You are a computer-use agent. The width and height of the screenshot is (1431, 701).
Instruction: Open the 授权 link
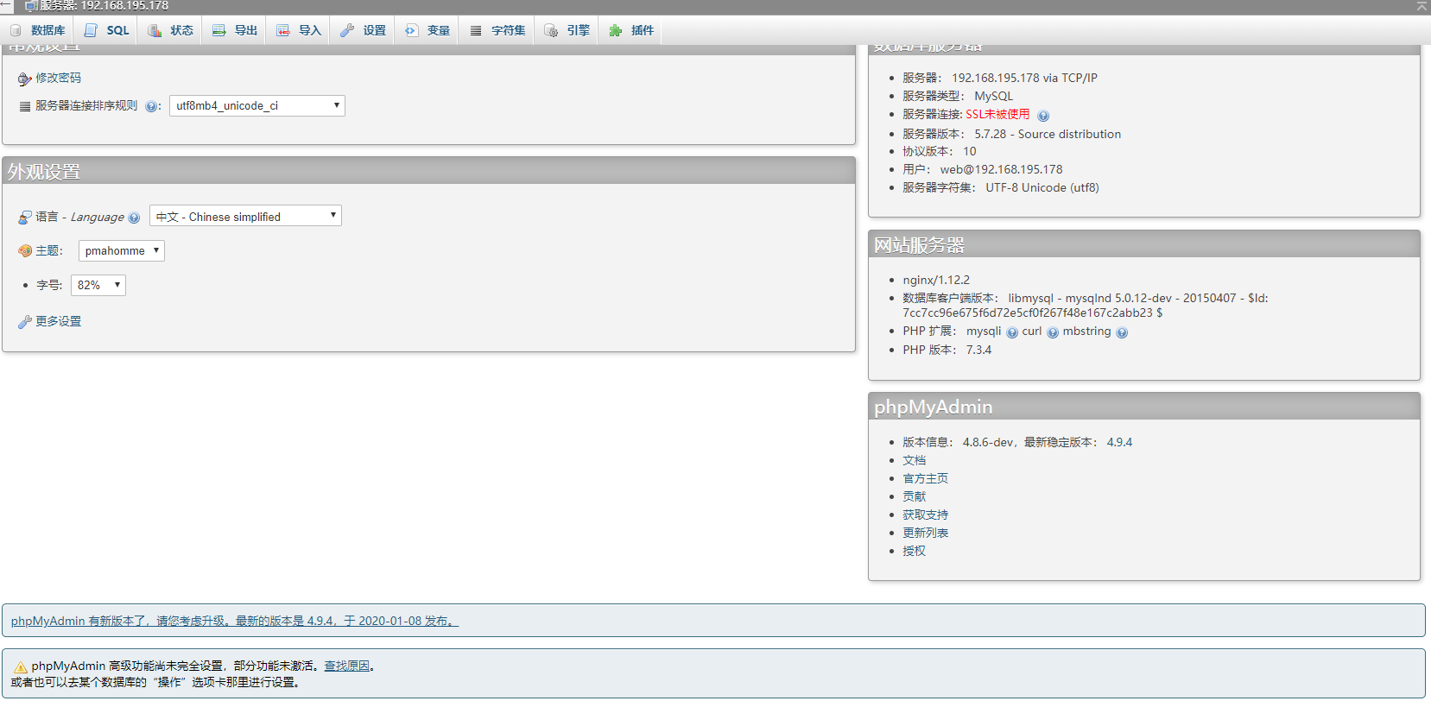(914, 551)
